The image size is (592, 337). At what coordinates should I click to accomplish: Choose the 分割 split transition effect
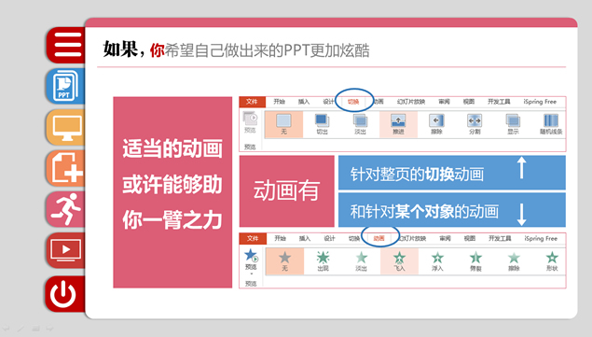(475, 124)
